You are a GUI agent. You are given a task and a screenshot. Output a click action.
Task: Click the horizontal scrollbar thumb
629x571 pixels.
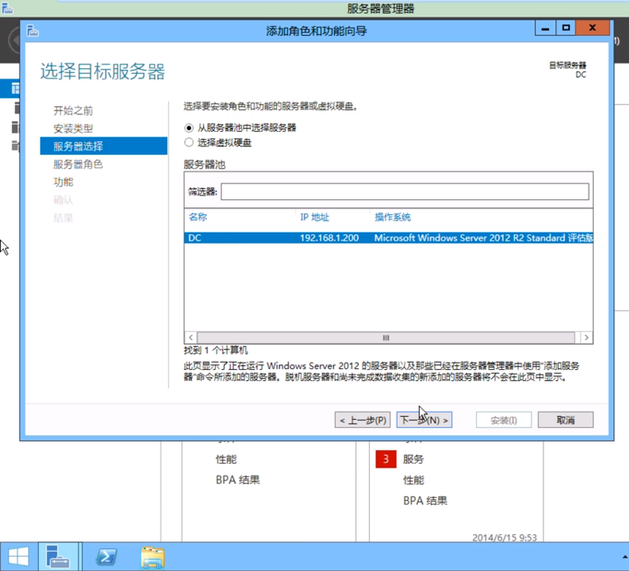[x=386, y=338]
